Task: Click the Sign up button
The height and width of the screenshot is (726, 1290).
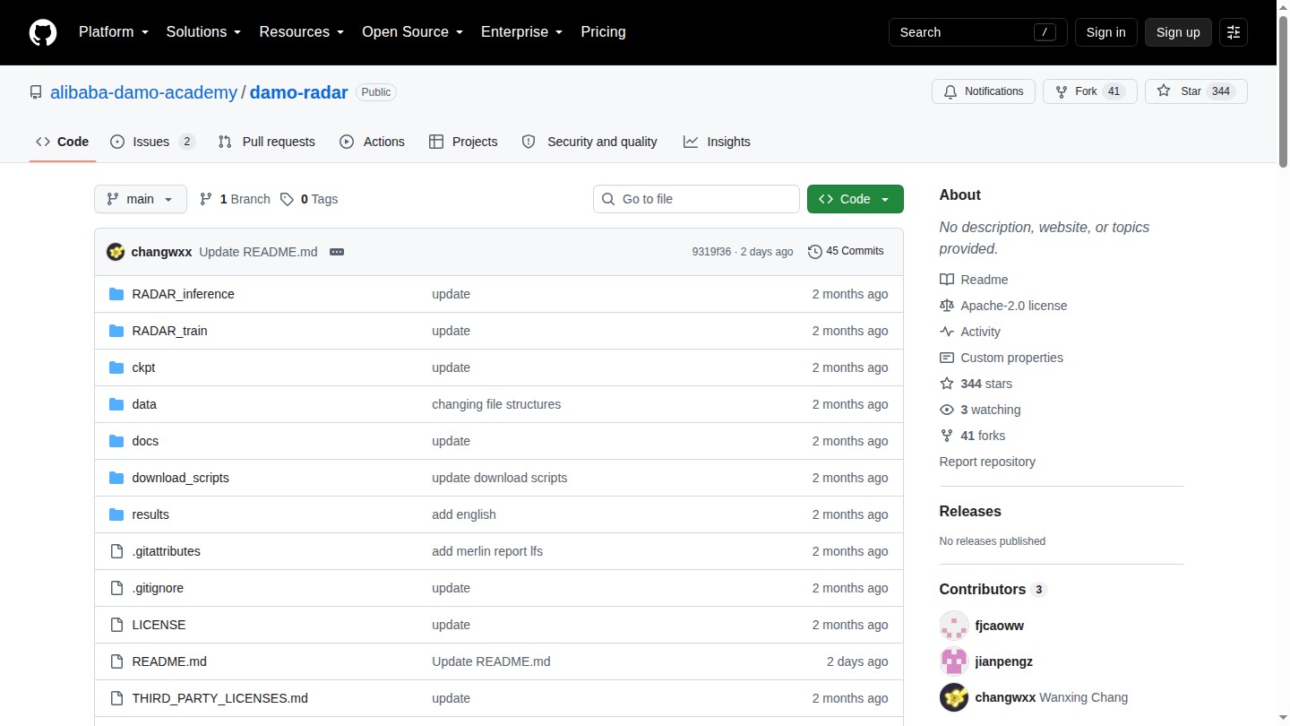Action: click(x=1178, y=32)
